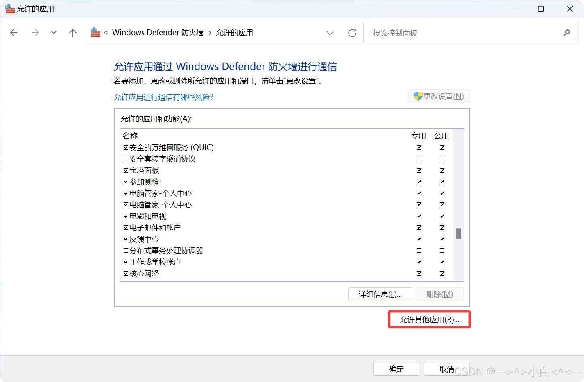Screen dimensions: 584x382
Task: Toggle 专用 checkbox for 宝塔面板
Action: click(419, 170)
